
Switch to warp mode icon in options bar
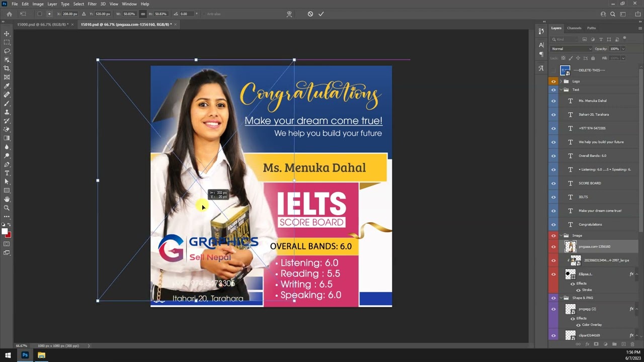click(289, 14)
